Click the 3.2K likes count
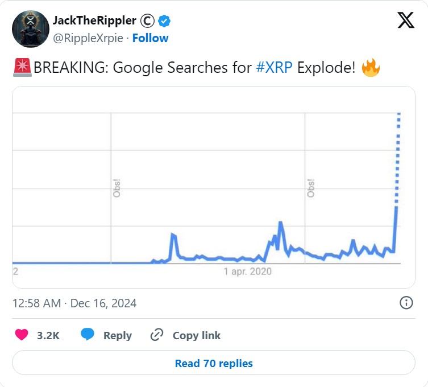 tap(48, 335)
